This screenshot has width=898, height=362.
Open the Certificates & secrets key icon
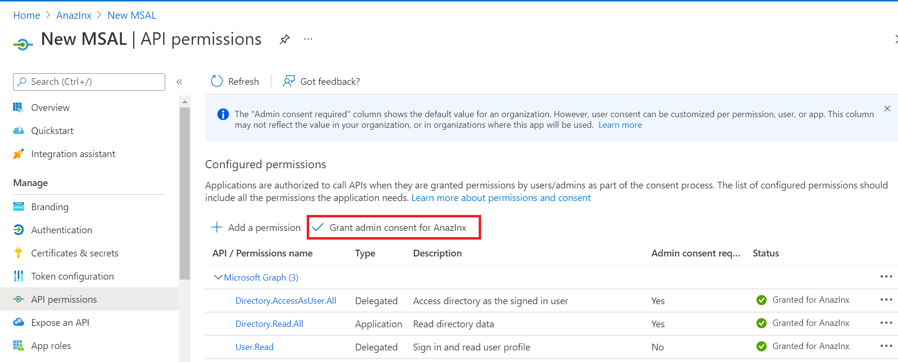pos(18,253)
